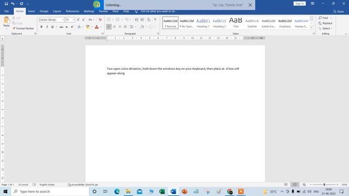The height and width of the screenshot is (196, 349).
Task: Open the Select dropdown in Editing
Action: tap(326, 28)
